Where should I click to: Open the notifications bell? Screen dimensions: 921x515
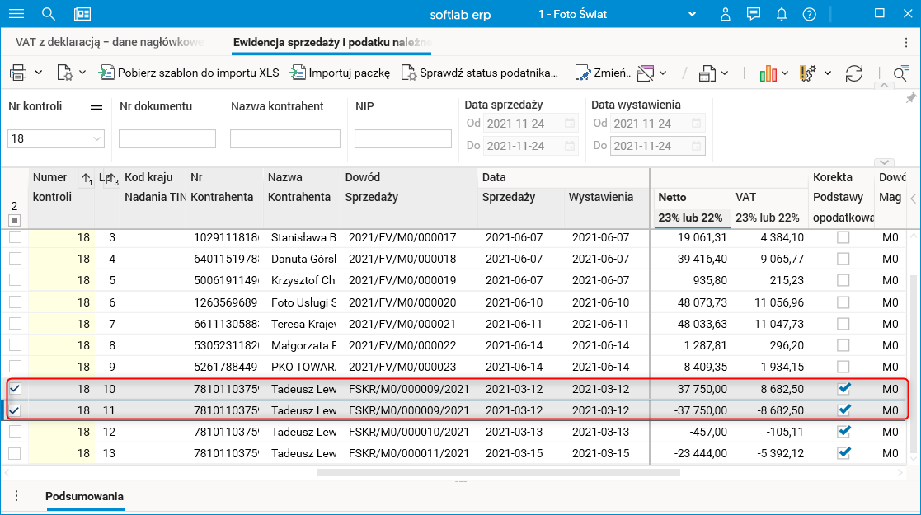point(782,14)
